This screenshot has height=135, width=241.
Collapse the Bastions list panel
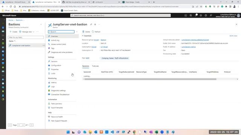41,24
